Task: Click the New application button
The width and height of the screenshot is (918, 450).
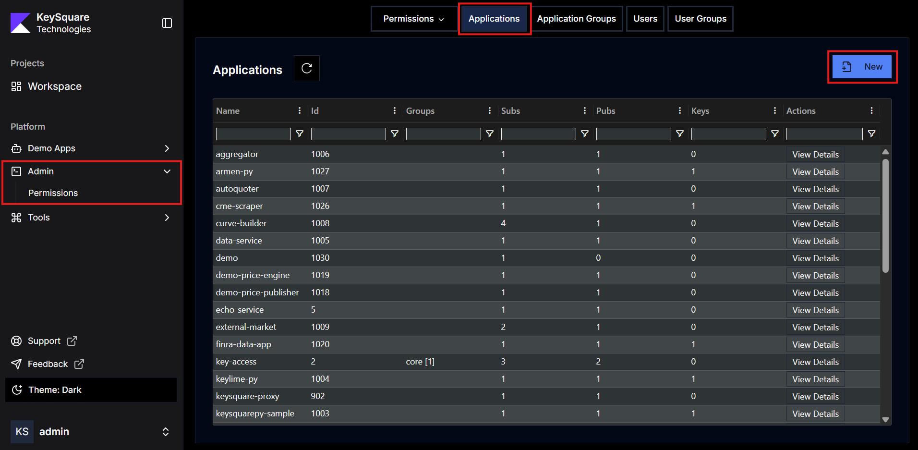Action: [862, 67]
